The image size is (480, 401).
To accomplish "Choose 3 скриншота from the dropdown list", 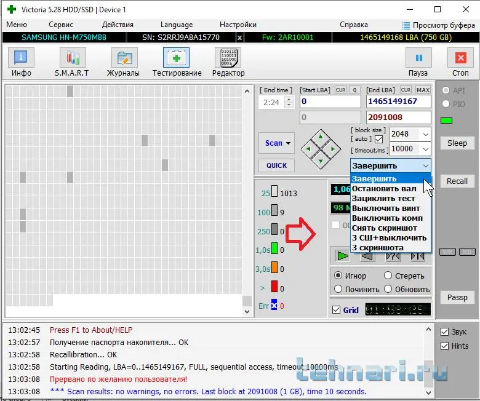I will (391, 247).
